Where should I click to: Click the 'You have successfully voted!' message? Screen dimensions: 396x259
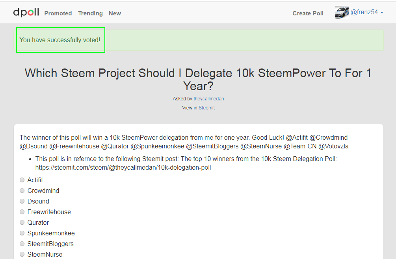click(60, 40)
